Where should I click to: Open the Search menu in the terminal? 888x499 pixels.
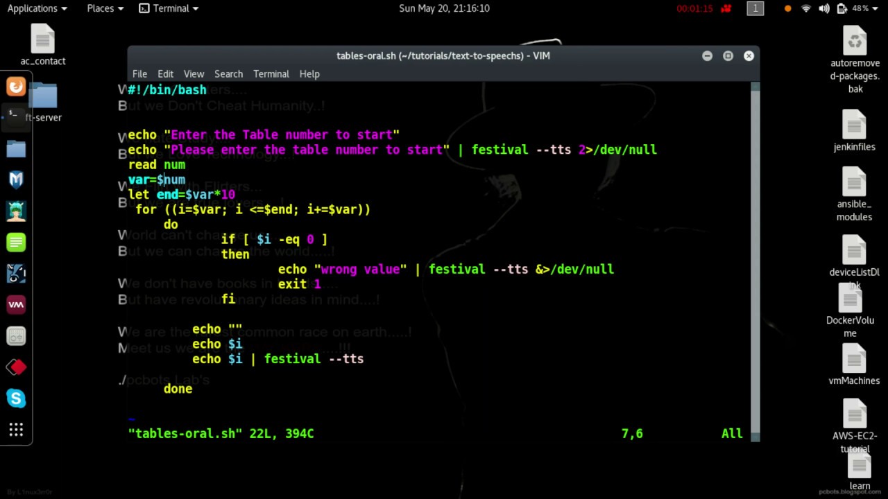(228, 73)
